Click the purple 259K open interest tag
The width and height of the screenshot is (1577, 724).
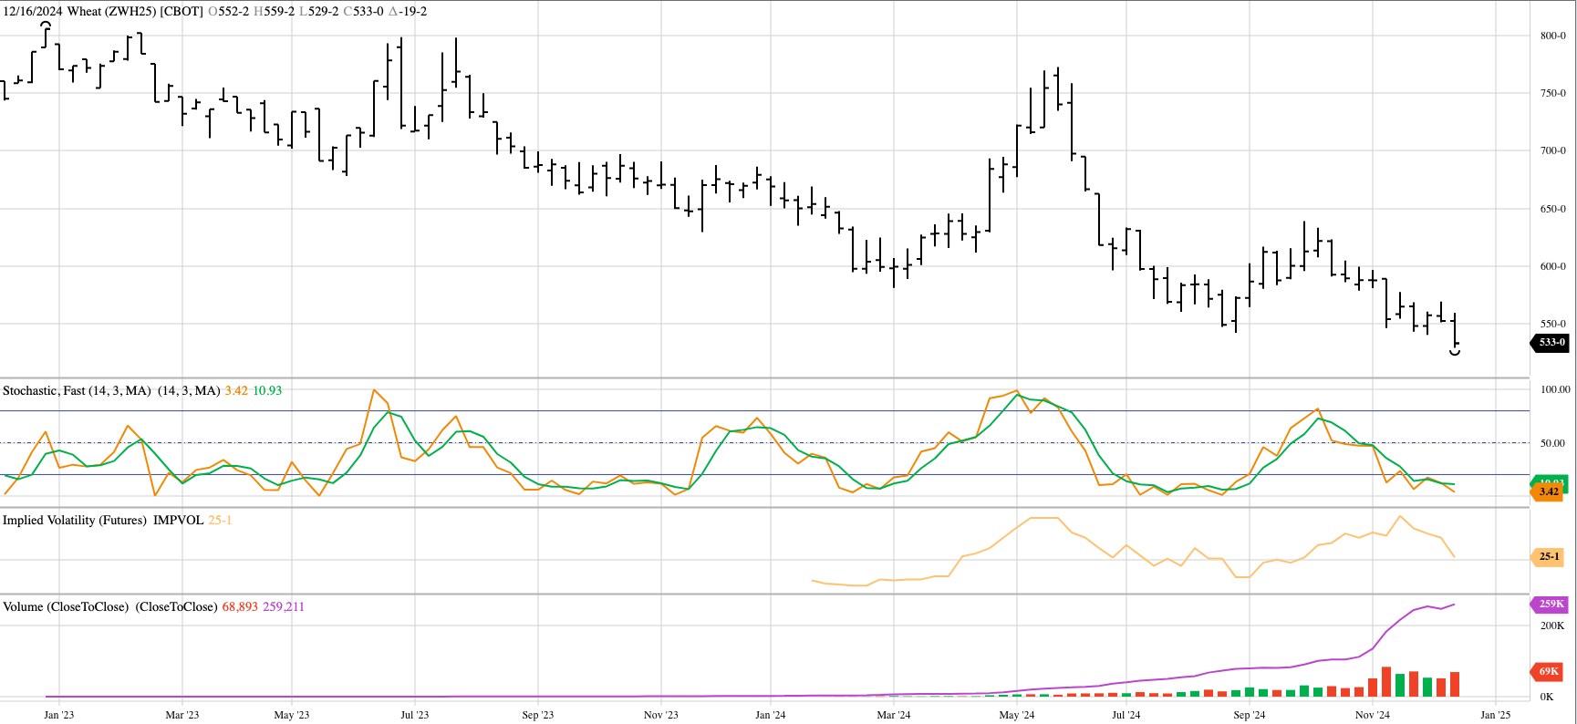point(1551,604)
